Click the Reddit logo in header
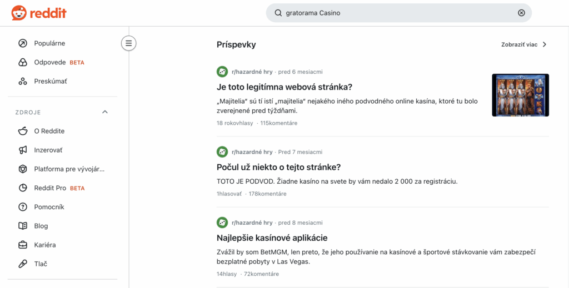This screenshot has width=569, height=288. [x=39, y=13]
